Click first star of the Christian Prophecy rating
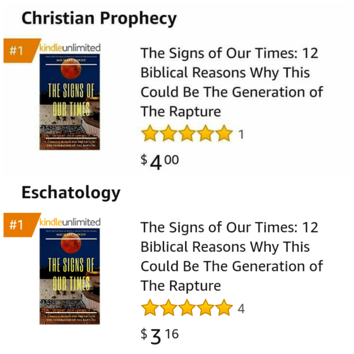Viewport: 354px width, 354px height. click(149, 134)
